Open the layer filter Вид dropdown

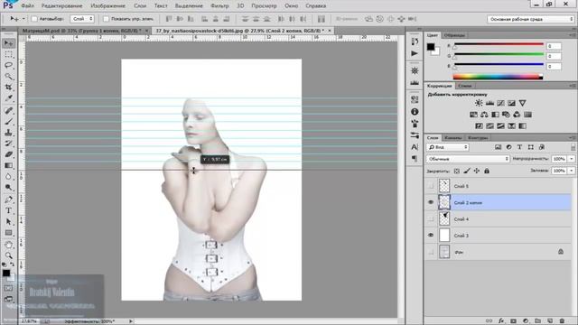(x=448, y=147)
